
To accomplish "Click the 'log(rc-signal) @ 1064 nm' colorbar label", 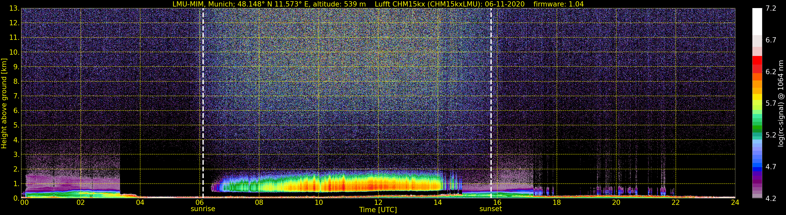I will click(781, 103).
